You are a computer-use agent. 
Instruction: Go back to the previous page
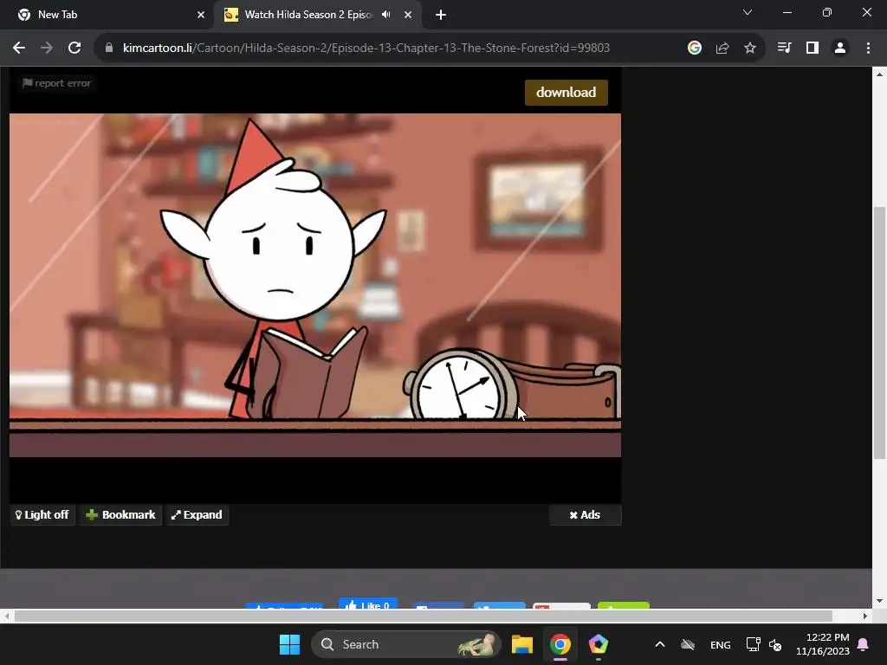19,48
